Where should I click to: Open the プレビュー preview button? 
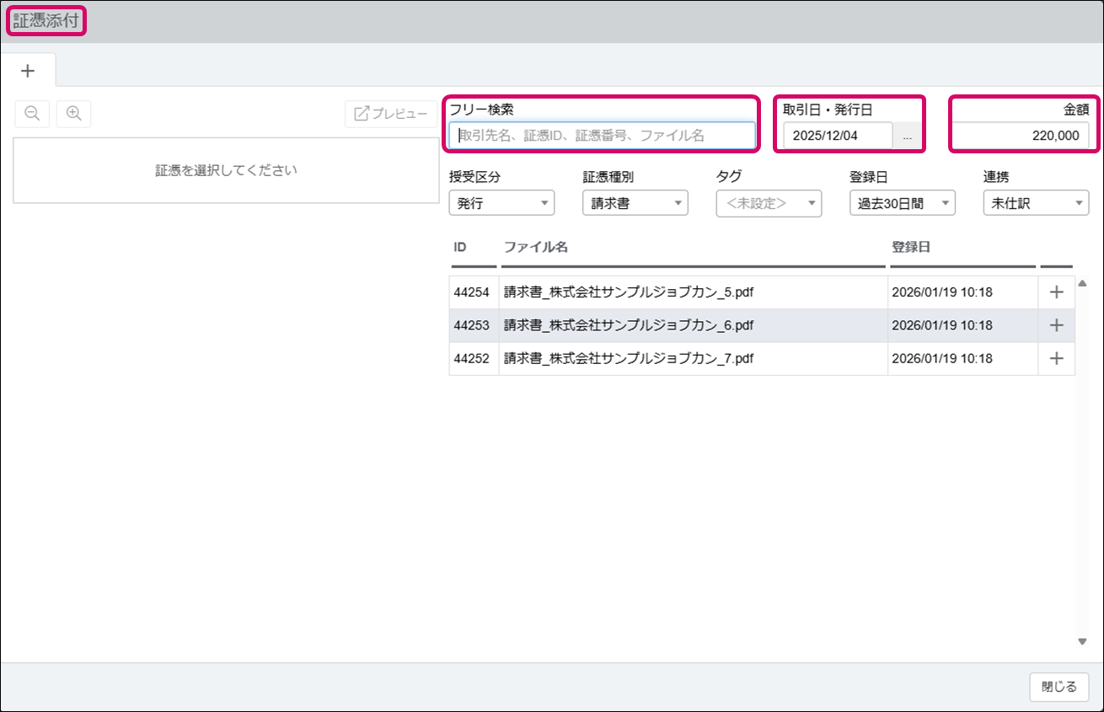[391, 114]
